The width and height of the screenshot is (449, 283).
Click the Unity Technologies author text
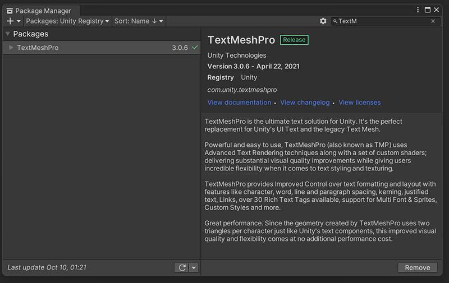[x=237, y=55]
